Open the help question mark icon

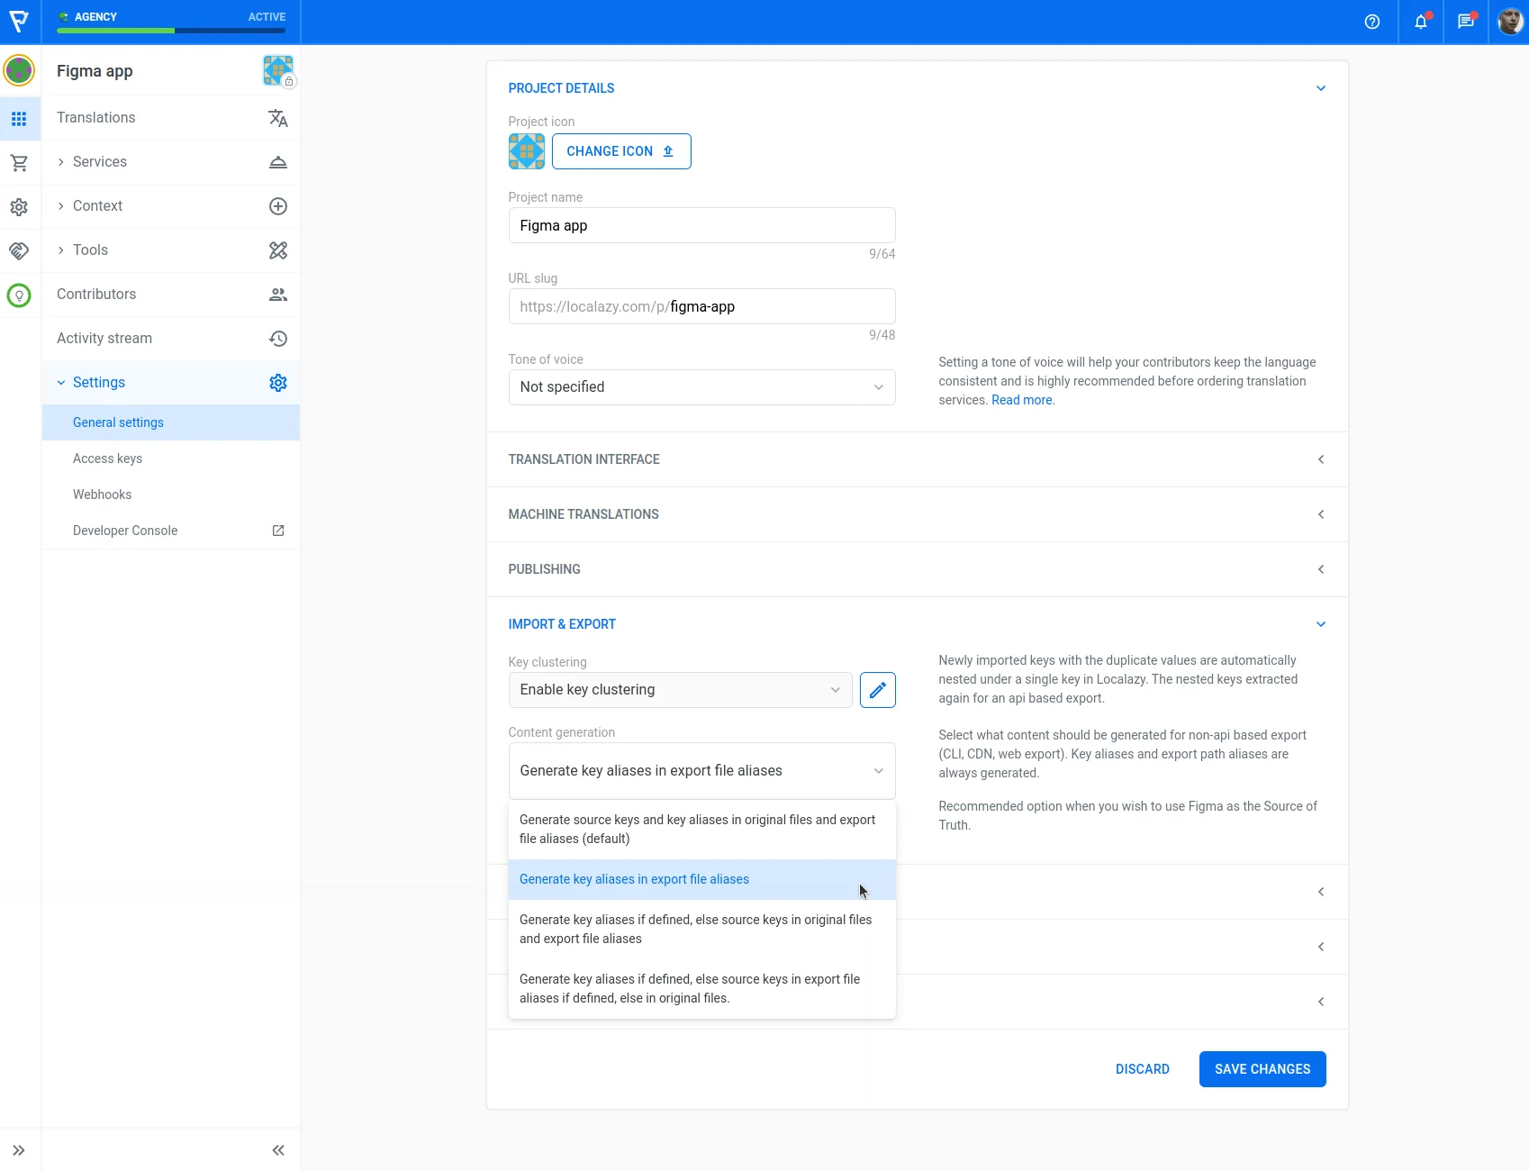(x=1371, y=22)
